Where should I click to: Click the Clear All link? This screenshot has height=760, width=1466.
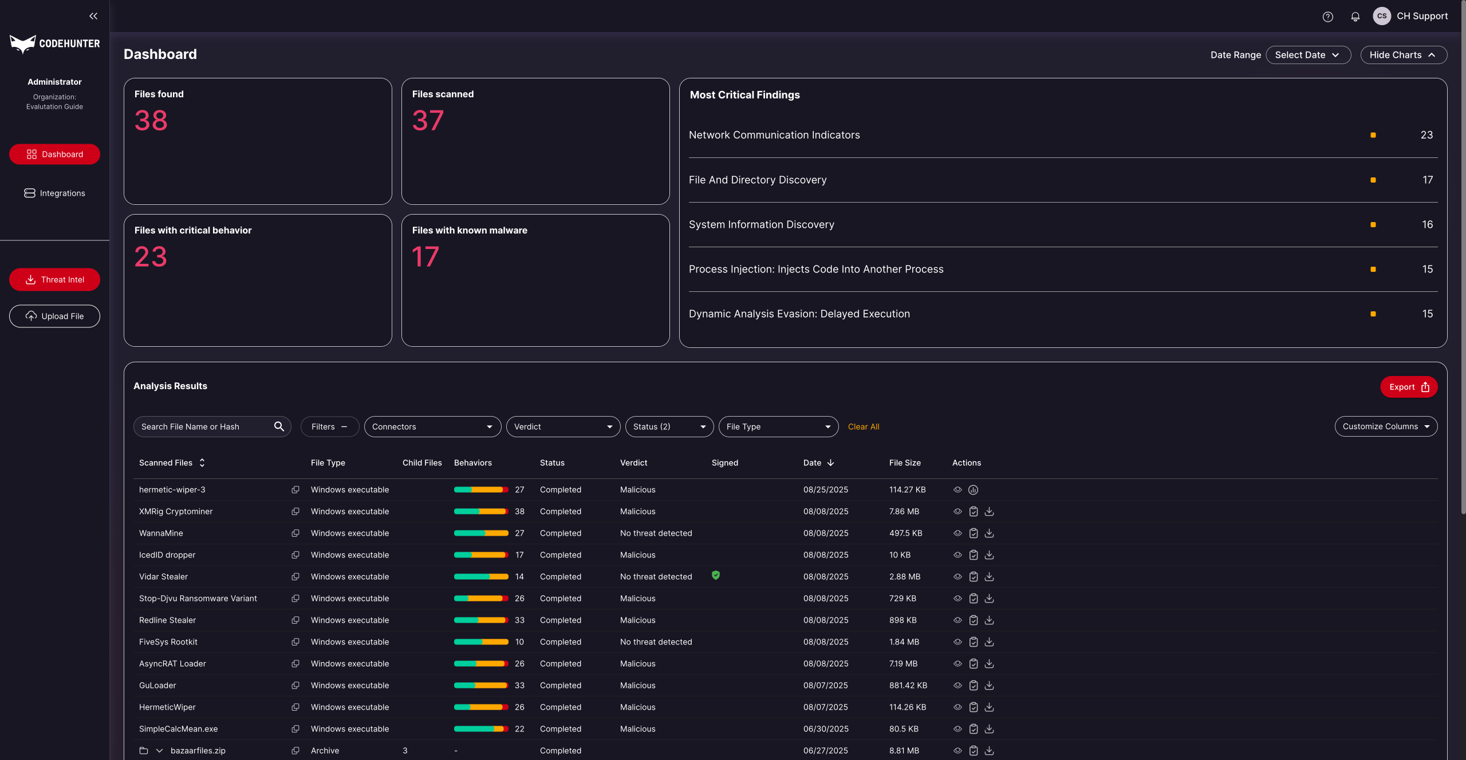[x=863, y=426]
